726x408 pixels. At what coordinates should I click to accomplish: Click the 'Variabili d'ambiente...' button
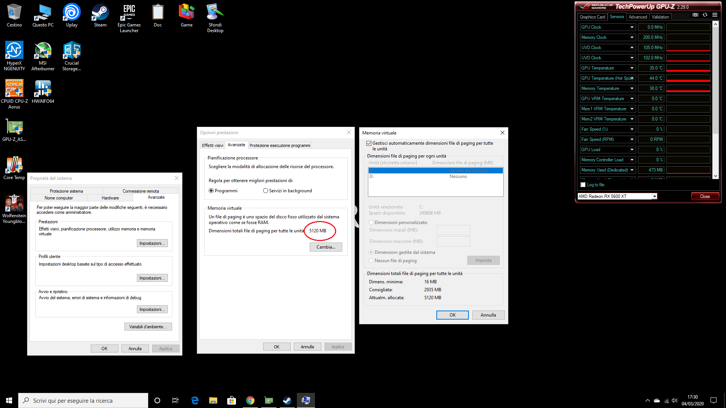click(148, 327)
